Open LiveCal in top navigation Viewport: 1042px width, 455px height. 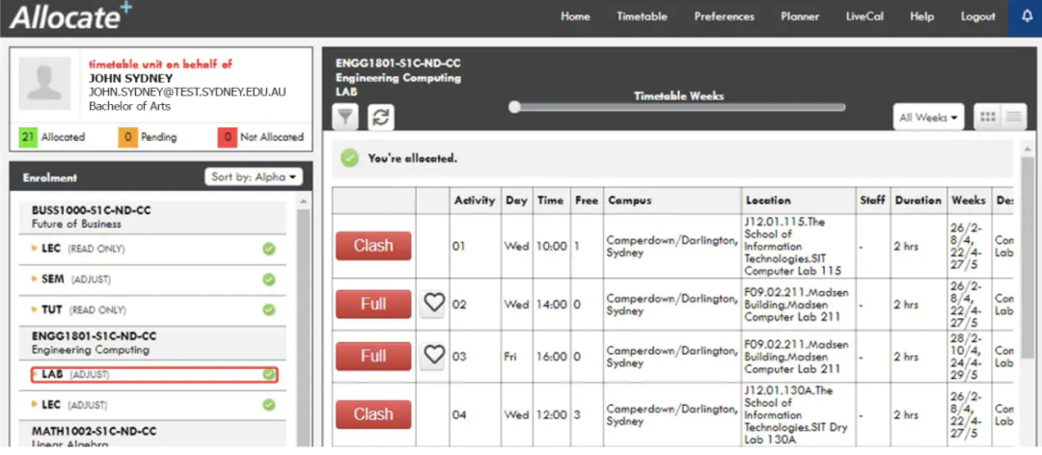click(864, 17)
